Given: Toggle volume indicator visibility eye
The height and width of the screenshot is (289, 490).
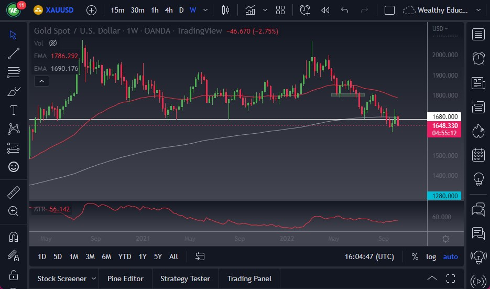Looking at the screenshot, I should click(52, 43).
